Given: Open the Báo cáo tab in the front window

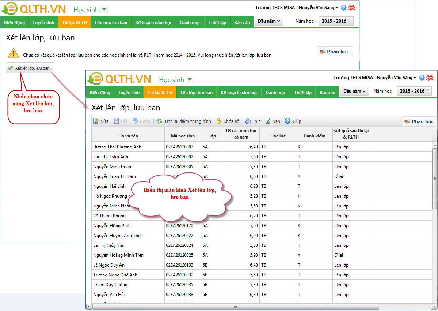Looking at the screenshot, I should (327, 93).
